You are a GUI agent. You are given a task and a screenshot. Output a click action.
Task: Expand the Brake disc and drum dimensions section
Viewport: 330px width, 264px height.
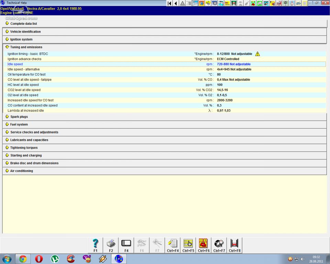coord(165,163)
